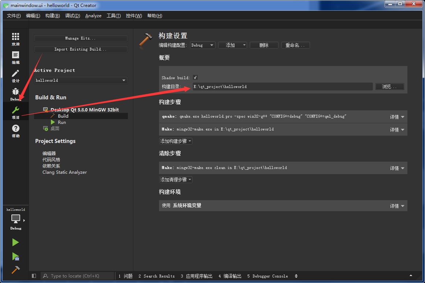Expand 详情 for the mingw32-make build step
This screenshot has width=425, height=283.
coord(397,130)
